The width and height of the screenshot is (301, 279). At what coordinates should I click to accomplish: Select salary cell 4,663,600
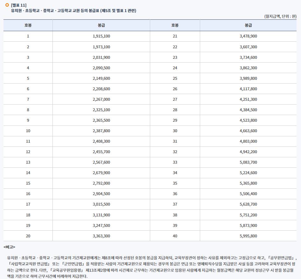coord(248,131)
